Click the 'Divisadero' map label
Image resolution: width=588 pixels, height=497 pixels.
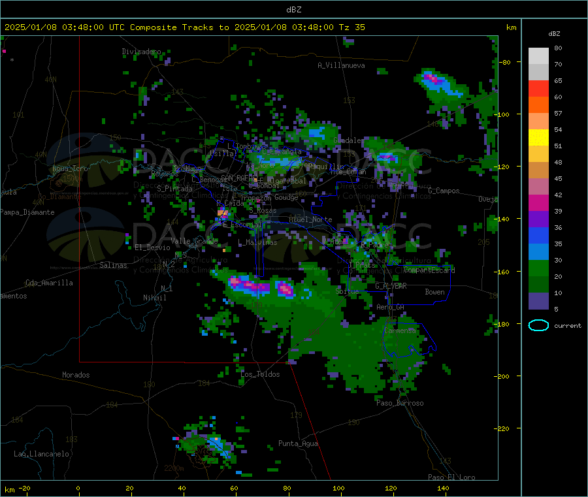[x=141, y=52]
